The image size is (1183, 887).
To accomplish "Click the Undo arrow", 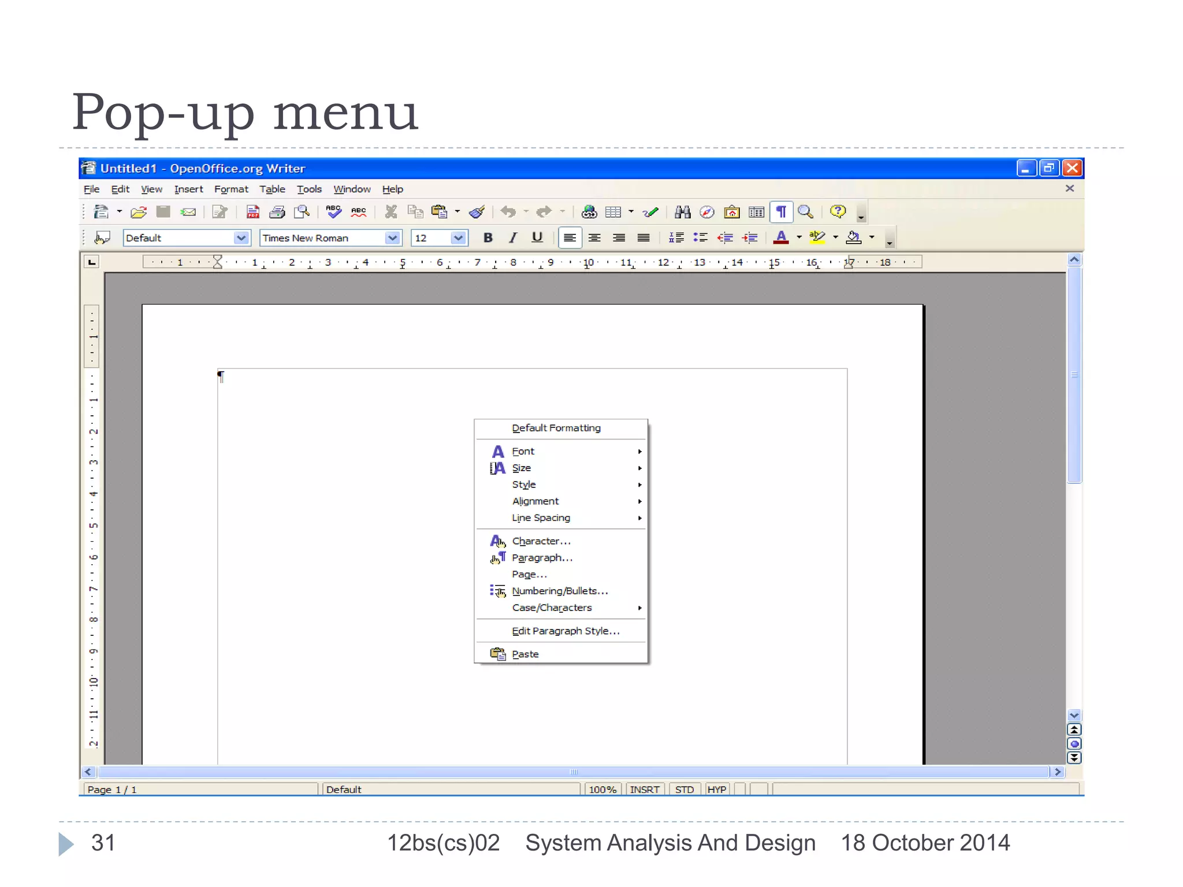I will [x=508, y=212].
